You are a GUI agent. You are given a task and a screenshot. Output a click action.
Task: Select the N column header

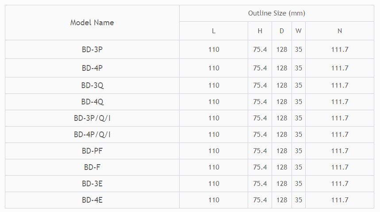340,31
